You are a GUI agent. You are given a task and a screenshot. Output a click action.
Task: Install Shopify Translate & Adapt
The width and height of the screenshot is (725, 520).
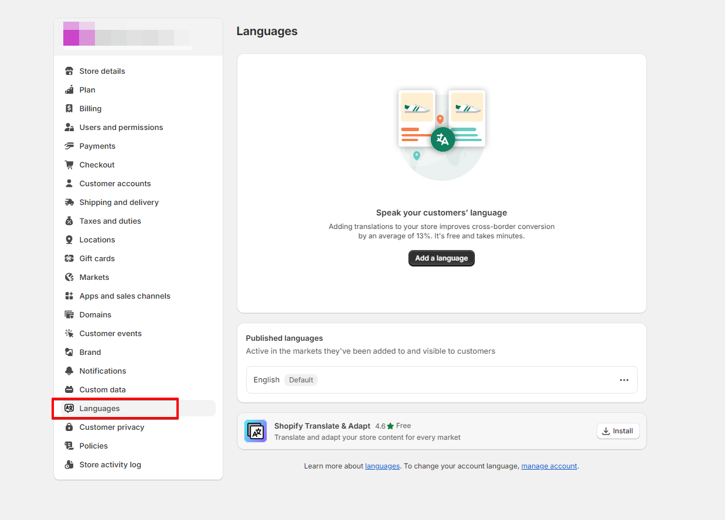click(x=618, y=431)
